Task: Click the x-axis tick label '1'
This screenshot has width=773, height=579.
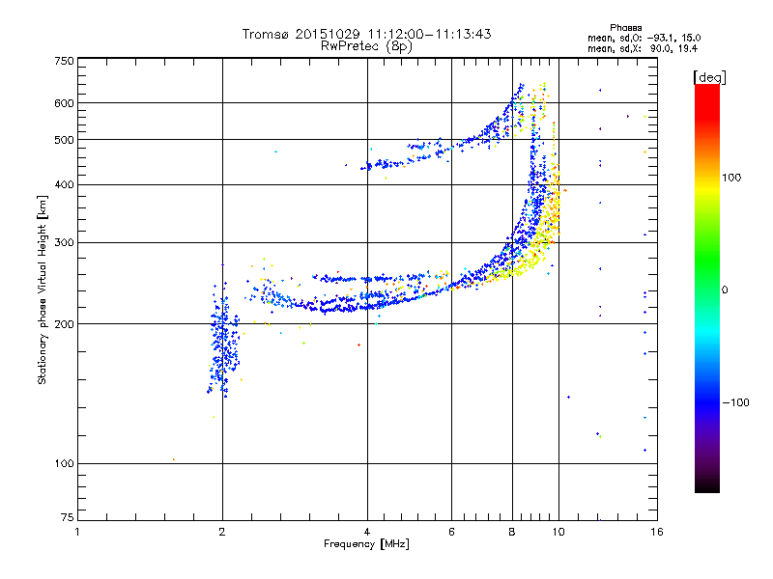Action: (77, 532)
